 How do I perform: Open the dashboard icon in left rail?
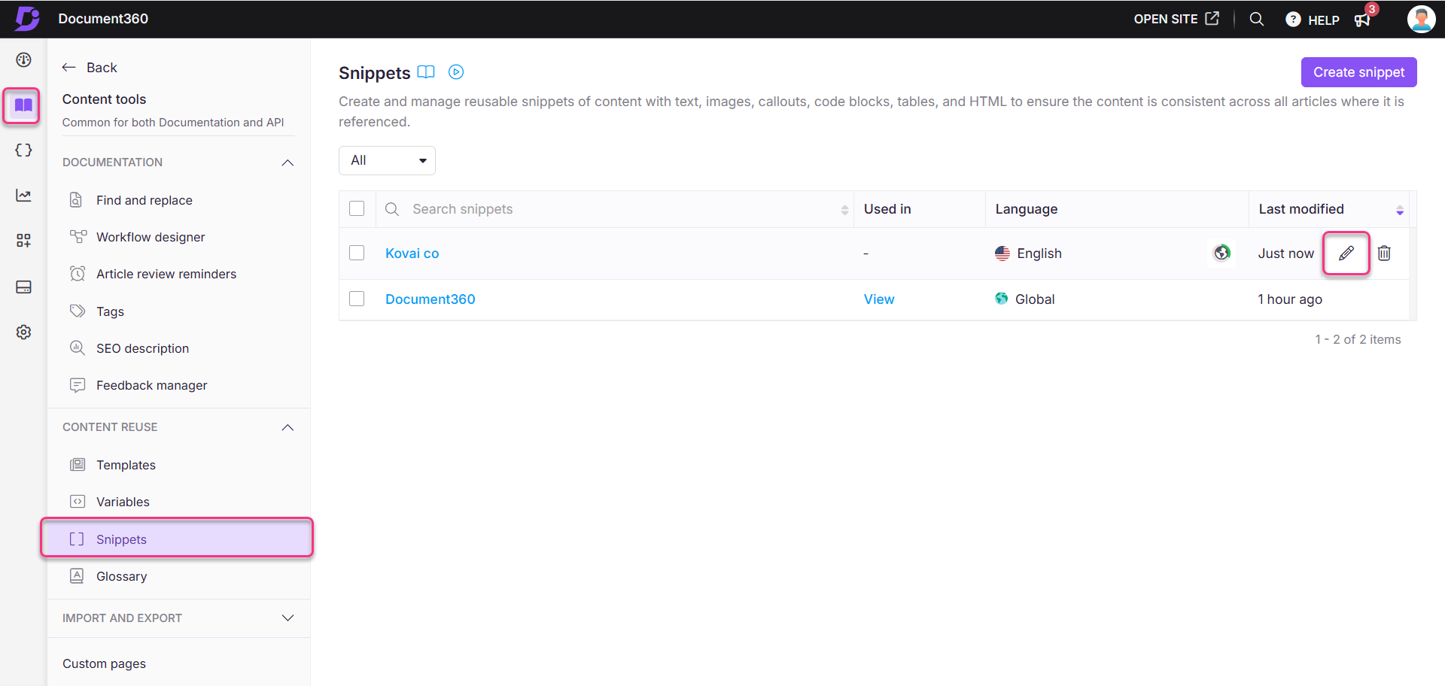tap(23, 60)
